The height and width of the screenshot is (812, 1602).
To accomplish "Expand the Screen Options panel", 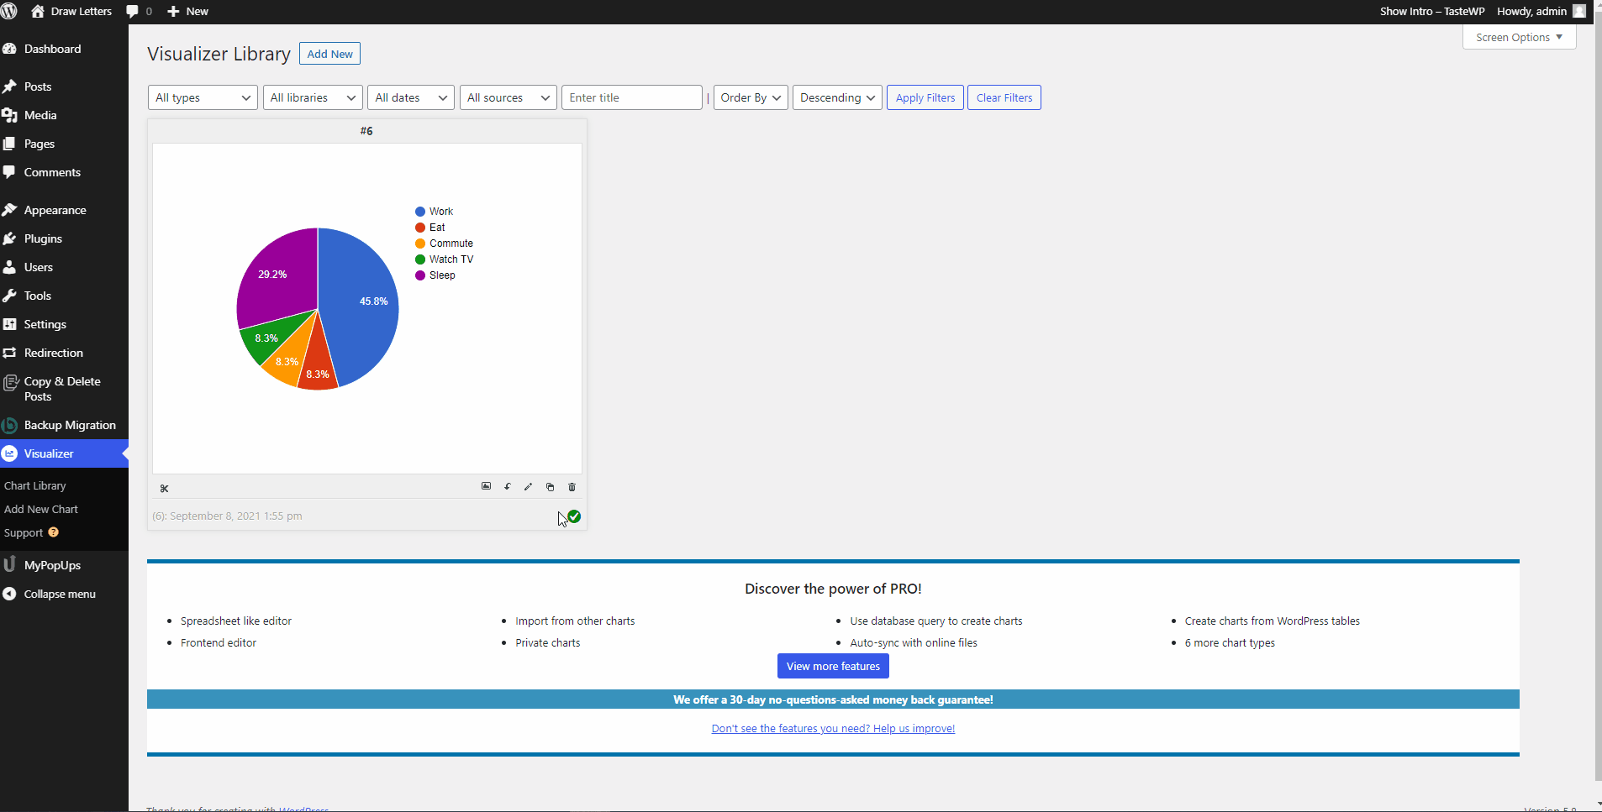I will 1519,37.
